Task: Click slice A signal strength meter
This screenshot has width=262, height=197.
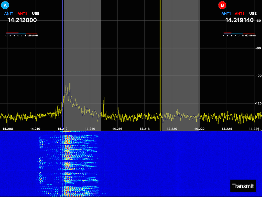Action: click(22, 34)
